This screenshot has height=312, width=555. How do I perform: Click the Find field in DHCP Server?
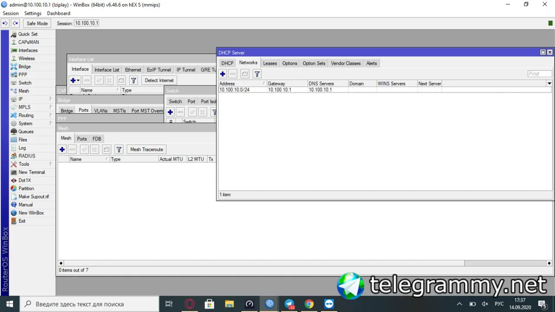pyautogui.click(x=540, y=74)
